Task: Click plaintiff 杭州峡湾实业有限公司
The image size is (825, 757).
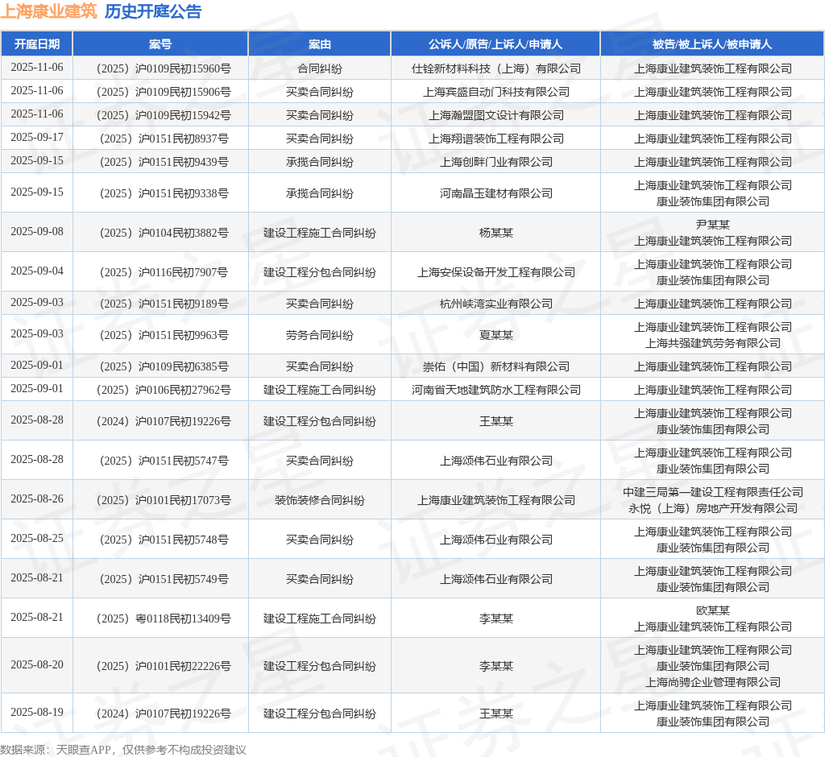Action: click(x=495, y=304)
